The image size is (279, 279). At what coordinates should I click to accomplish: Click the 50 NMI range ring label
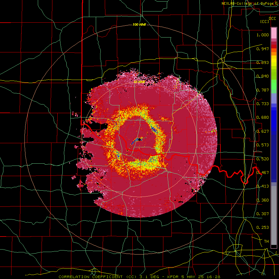click(x=139, y=82)
